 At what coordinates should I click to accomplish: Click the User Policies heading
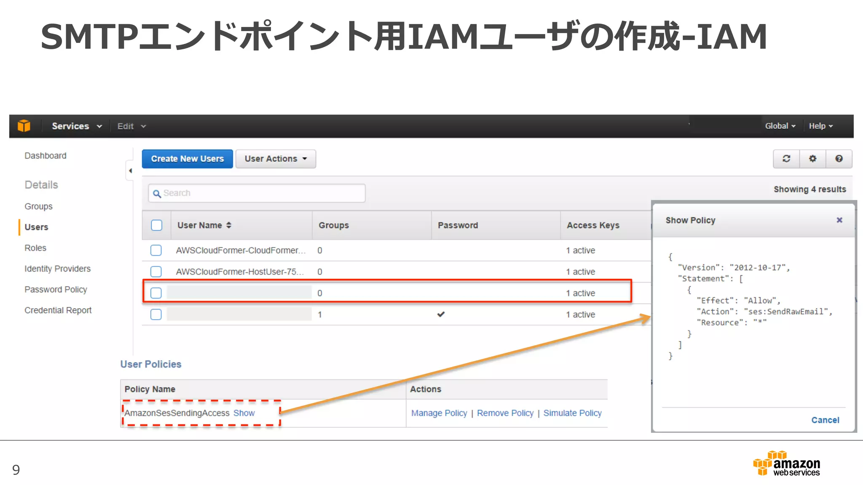click(151, 364)
